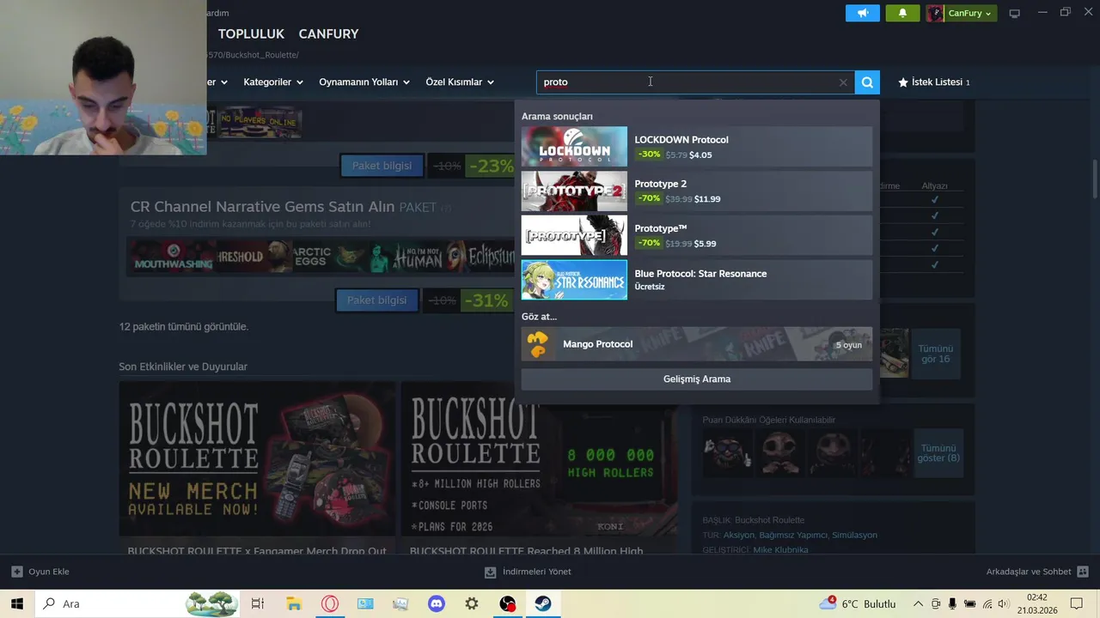Show hidden system tray icons chevron

918,604
